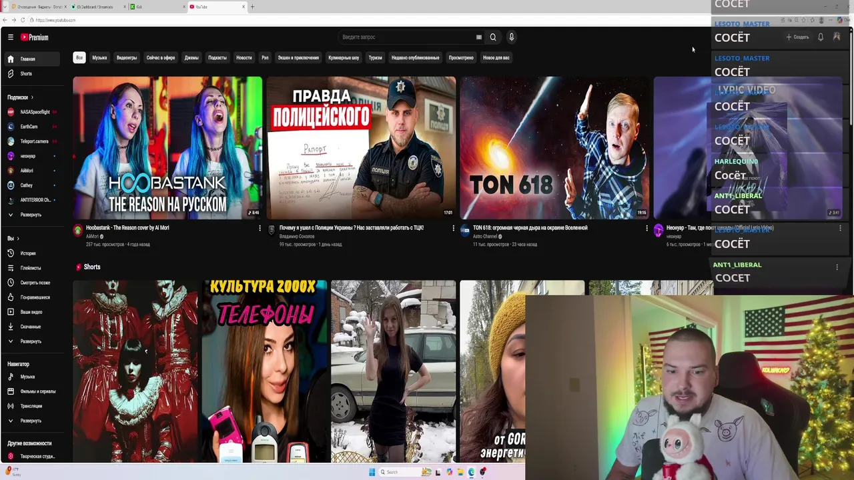This screenshot has width=854, height=480.
Task: Go to Главная in the sidebar
Action: pos(31,59)
